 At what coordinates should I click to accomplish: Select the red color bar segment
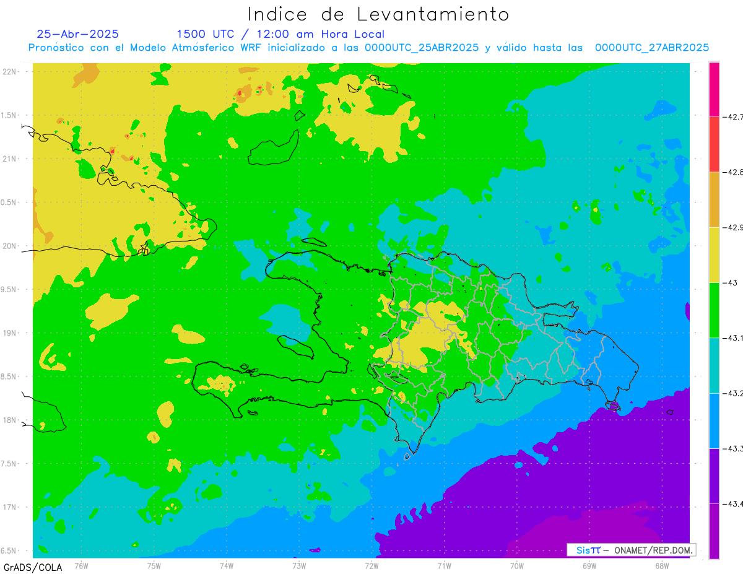pyautogui.click(x=714, y=144)
